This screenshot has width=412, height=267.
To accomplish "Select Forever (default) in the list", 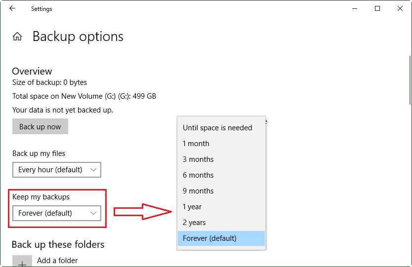I will click(210, 238).
